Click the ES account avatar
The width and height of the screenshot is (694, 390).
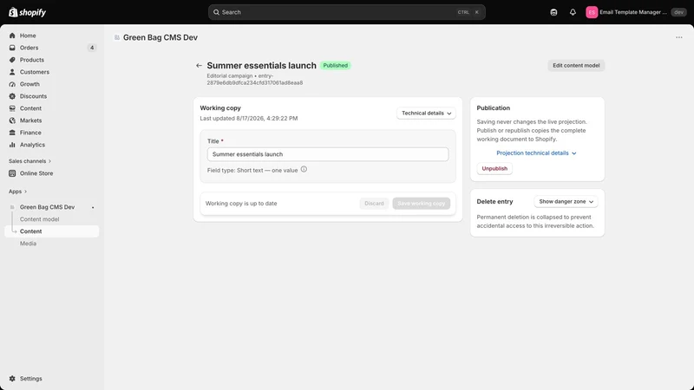coord(592,12)
